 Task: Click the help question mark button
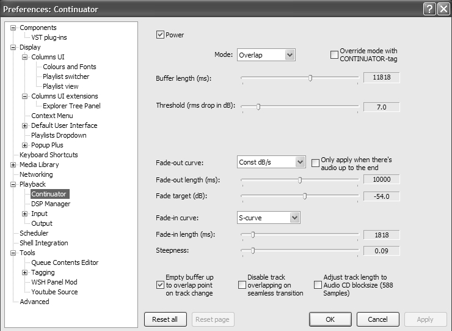pos(429,9)
